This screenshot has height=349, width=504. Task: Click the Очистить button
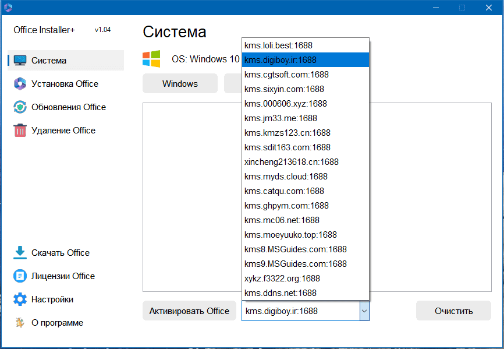453,311
